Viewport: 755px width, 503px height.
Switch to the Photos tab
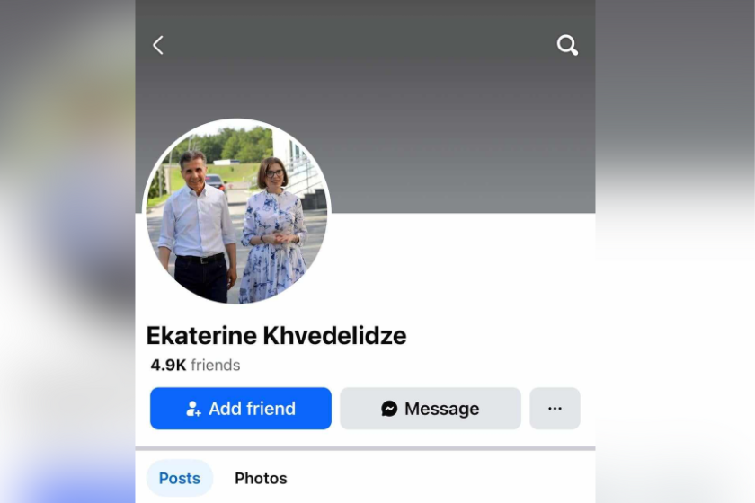261,478
